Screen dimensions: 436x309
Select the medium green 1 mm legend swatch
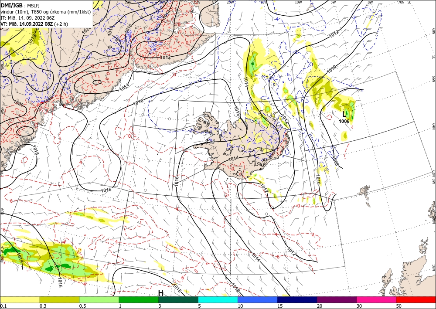139,299
